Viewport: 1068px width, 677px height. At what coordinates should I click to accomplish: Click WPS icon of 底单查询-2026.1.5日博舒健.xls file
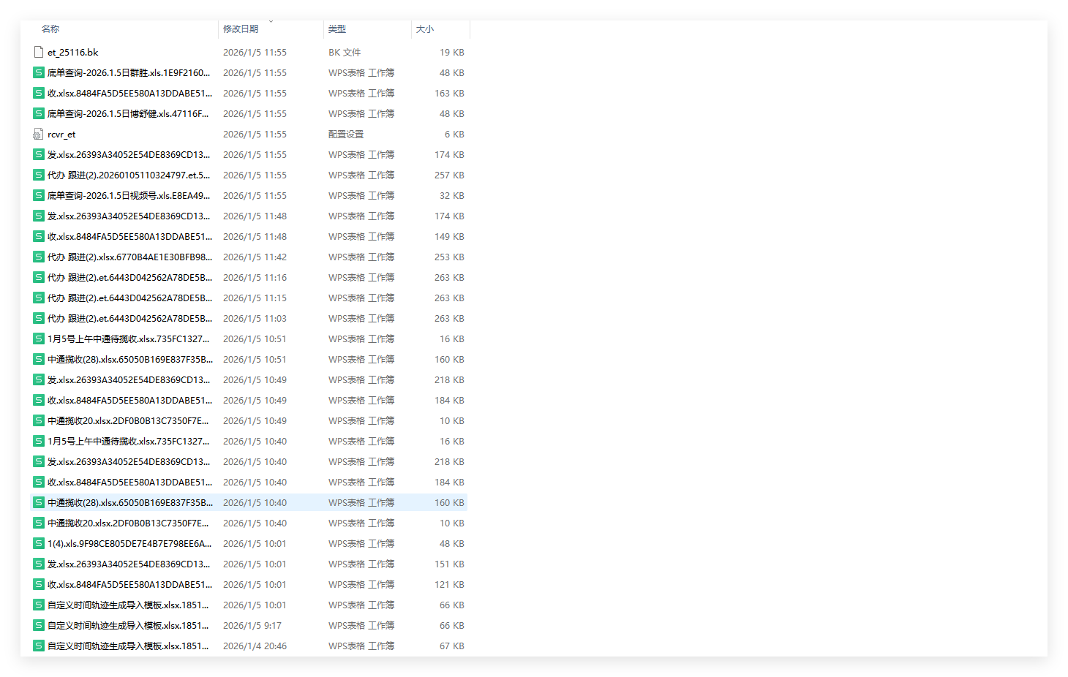tap(39, 114)
